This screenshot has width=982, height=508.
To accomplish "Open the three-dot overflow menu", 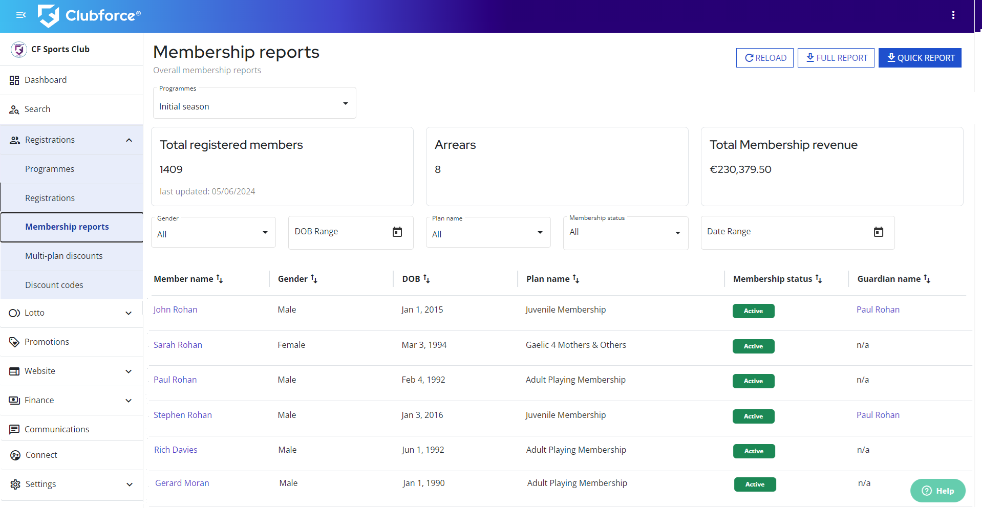I will [x=953, y=15].
